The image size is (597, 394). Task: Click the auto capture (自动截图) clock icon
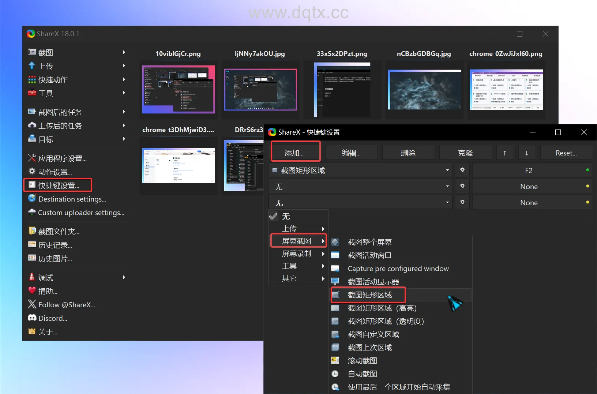click(335, 374)
